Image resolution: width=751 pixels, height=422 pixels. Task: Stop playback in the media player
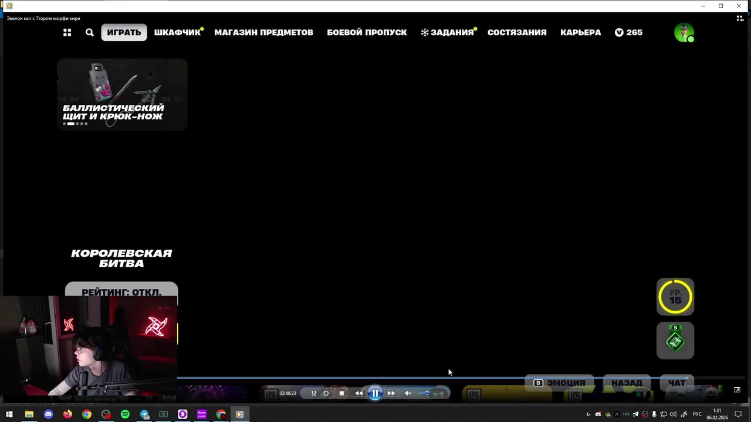pyautogui.click(x=341, y=393)
